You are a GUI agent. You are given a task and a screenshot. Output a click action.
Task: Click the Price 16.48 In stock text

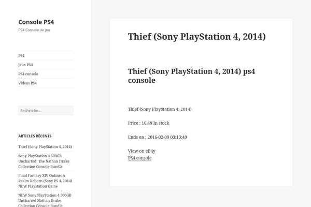click(x=149, y=123)
